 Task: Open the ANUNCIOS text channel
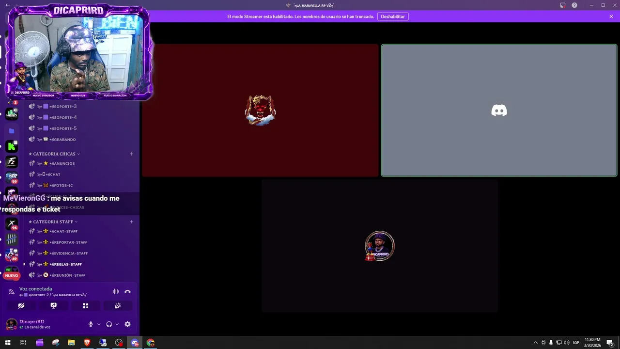pyautogui.click(x=81, y=163)
